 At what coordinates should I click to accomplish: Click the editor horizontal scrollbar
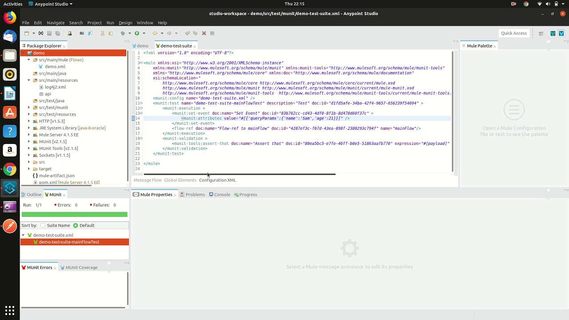[240, 174]
